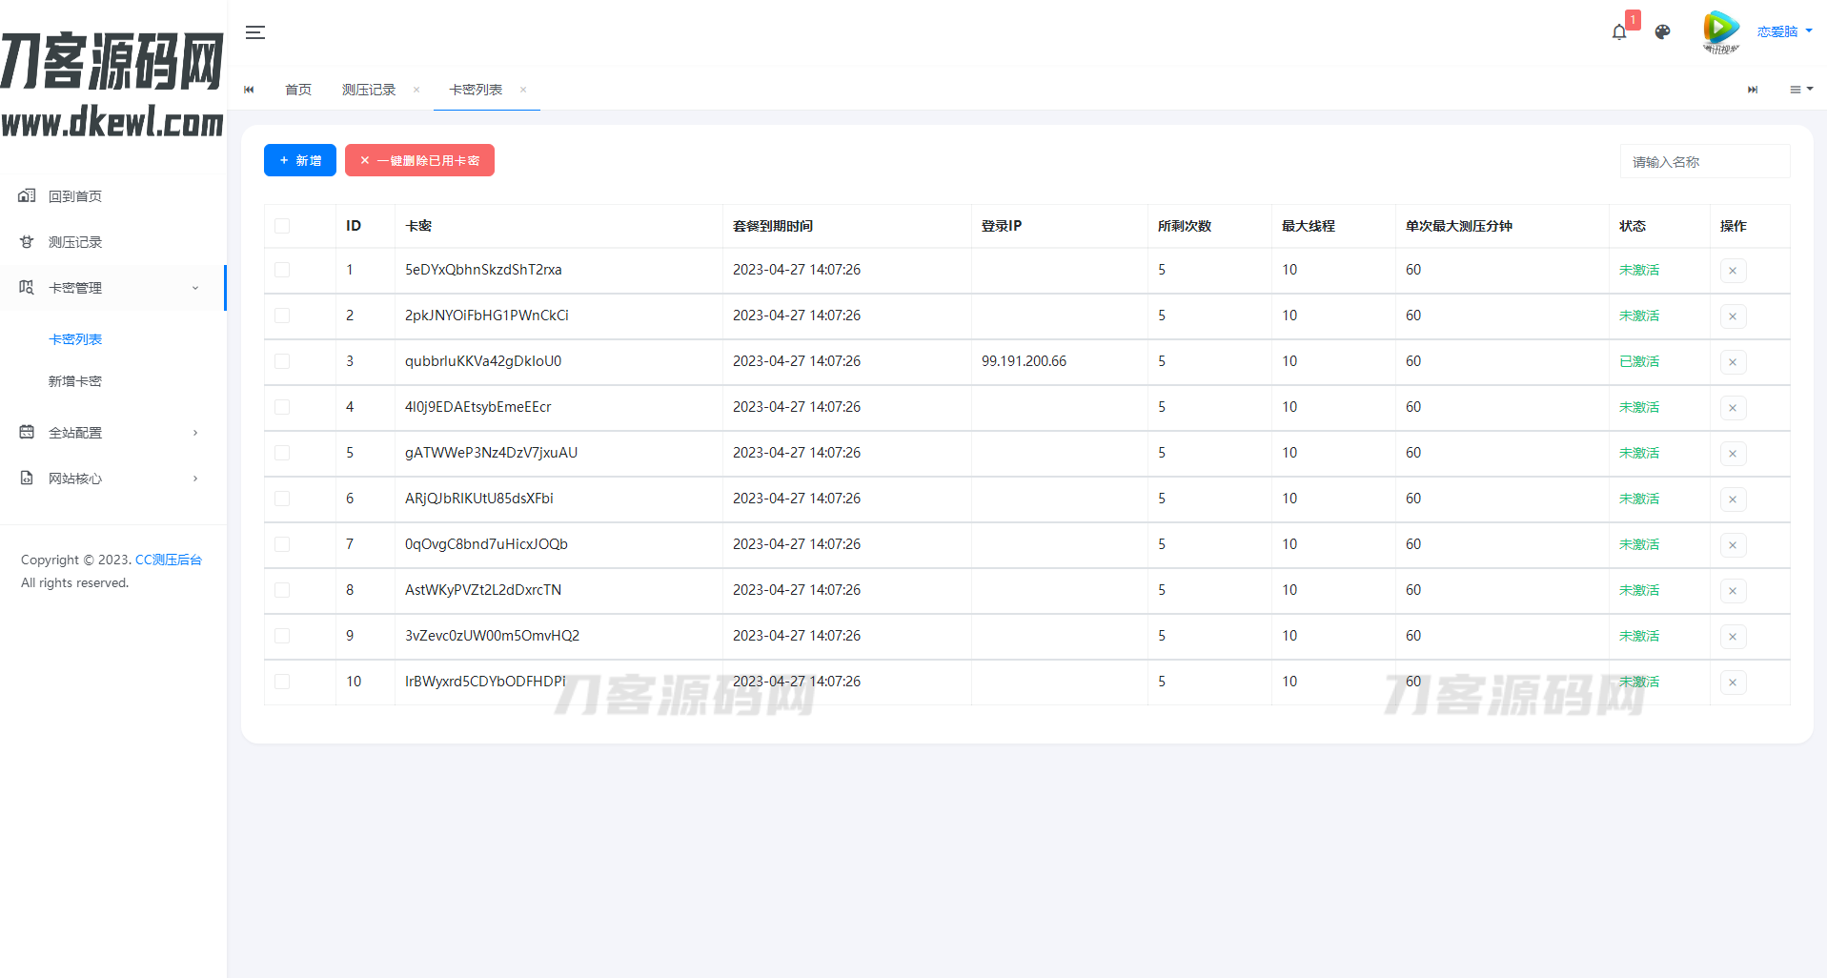
Task: Close the 测压记录 tab
Action: [x=416, y=90]
